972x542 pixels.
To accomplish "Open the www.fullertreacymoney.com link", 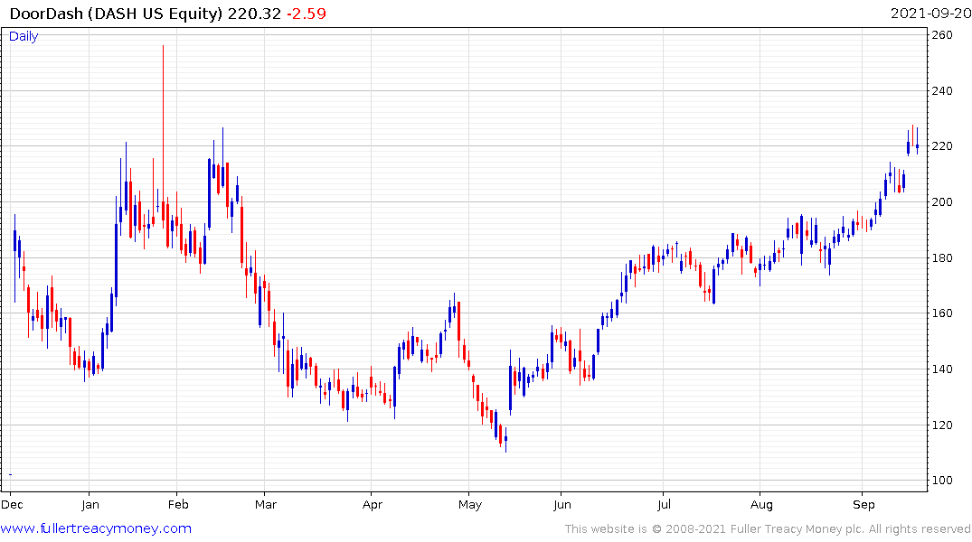I will [96, 528].
